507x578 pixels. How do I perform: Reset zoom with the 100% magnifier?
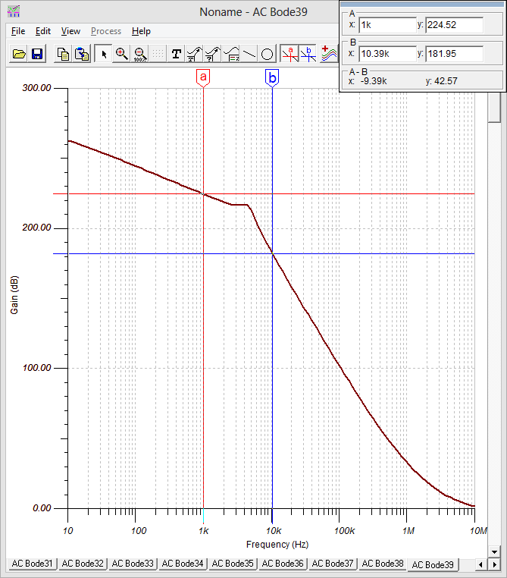(140, 54)
